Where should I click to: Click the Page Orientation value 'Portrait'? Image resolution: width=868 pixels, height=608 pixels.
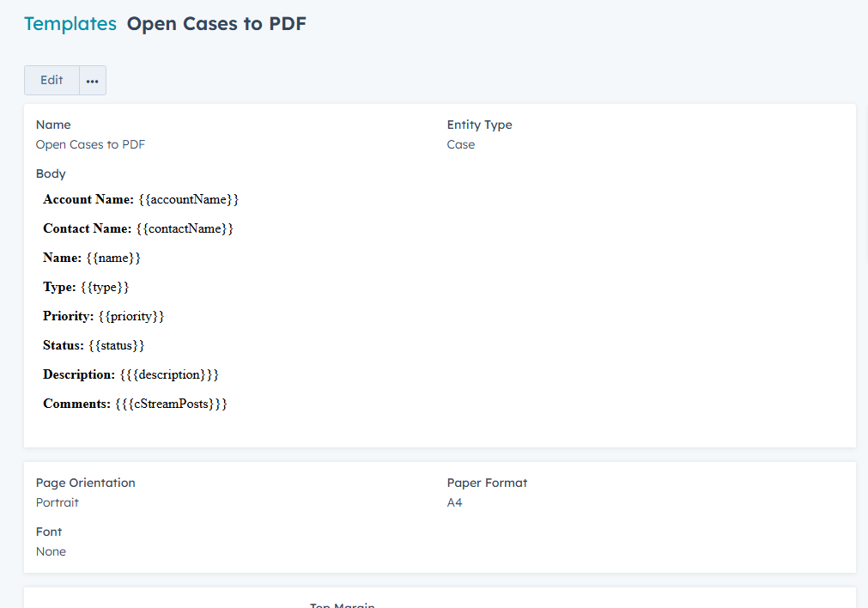(58, 502)
